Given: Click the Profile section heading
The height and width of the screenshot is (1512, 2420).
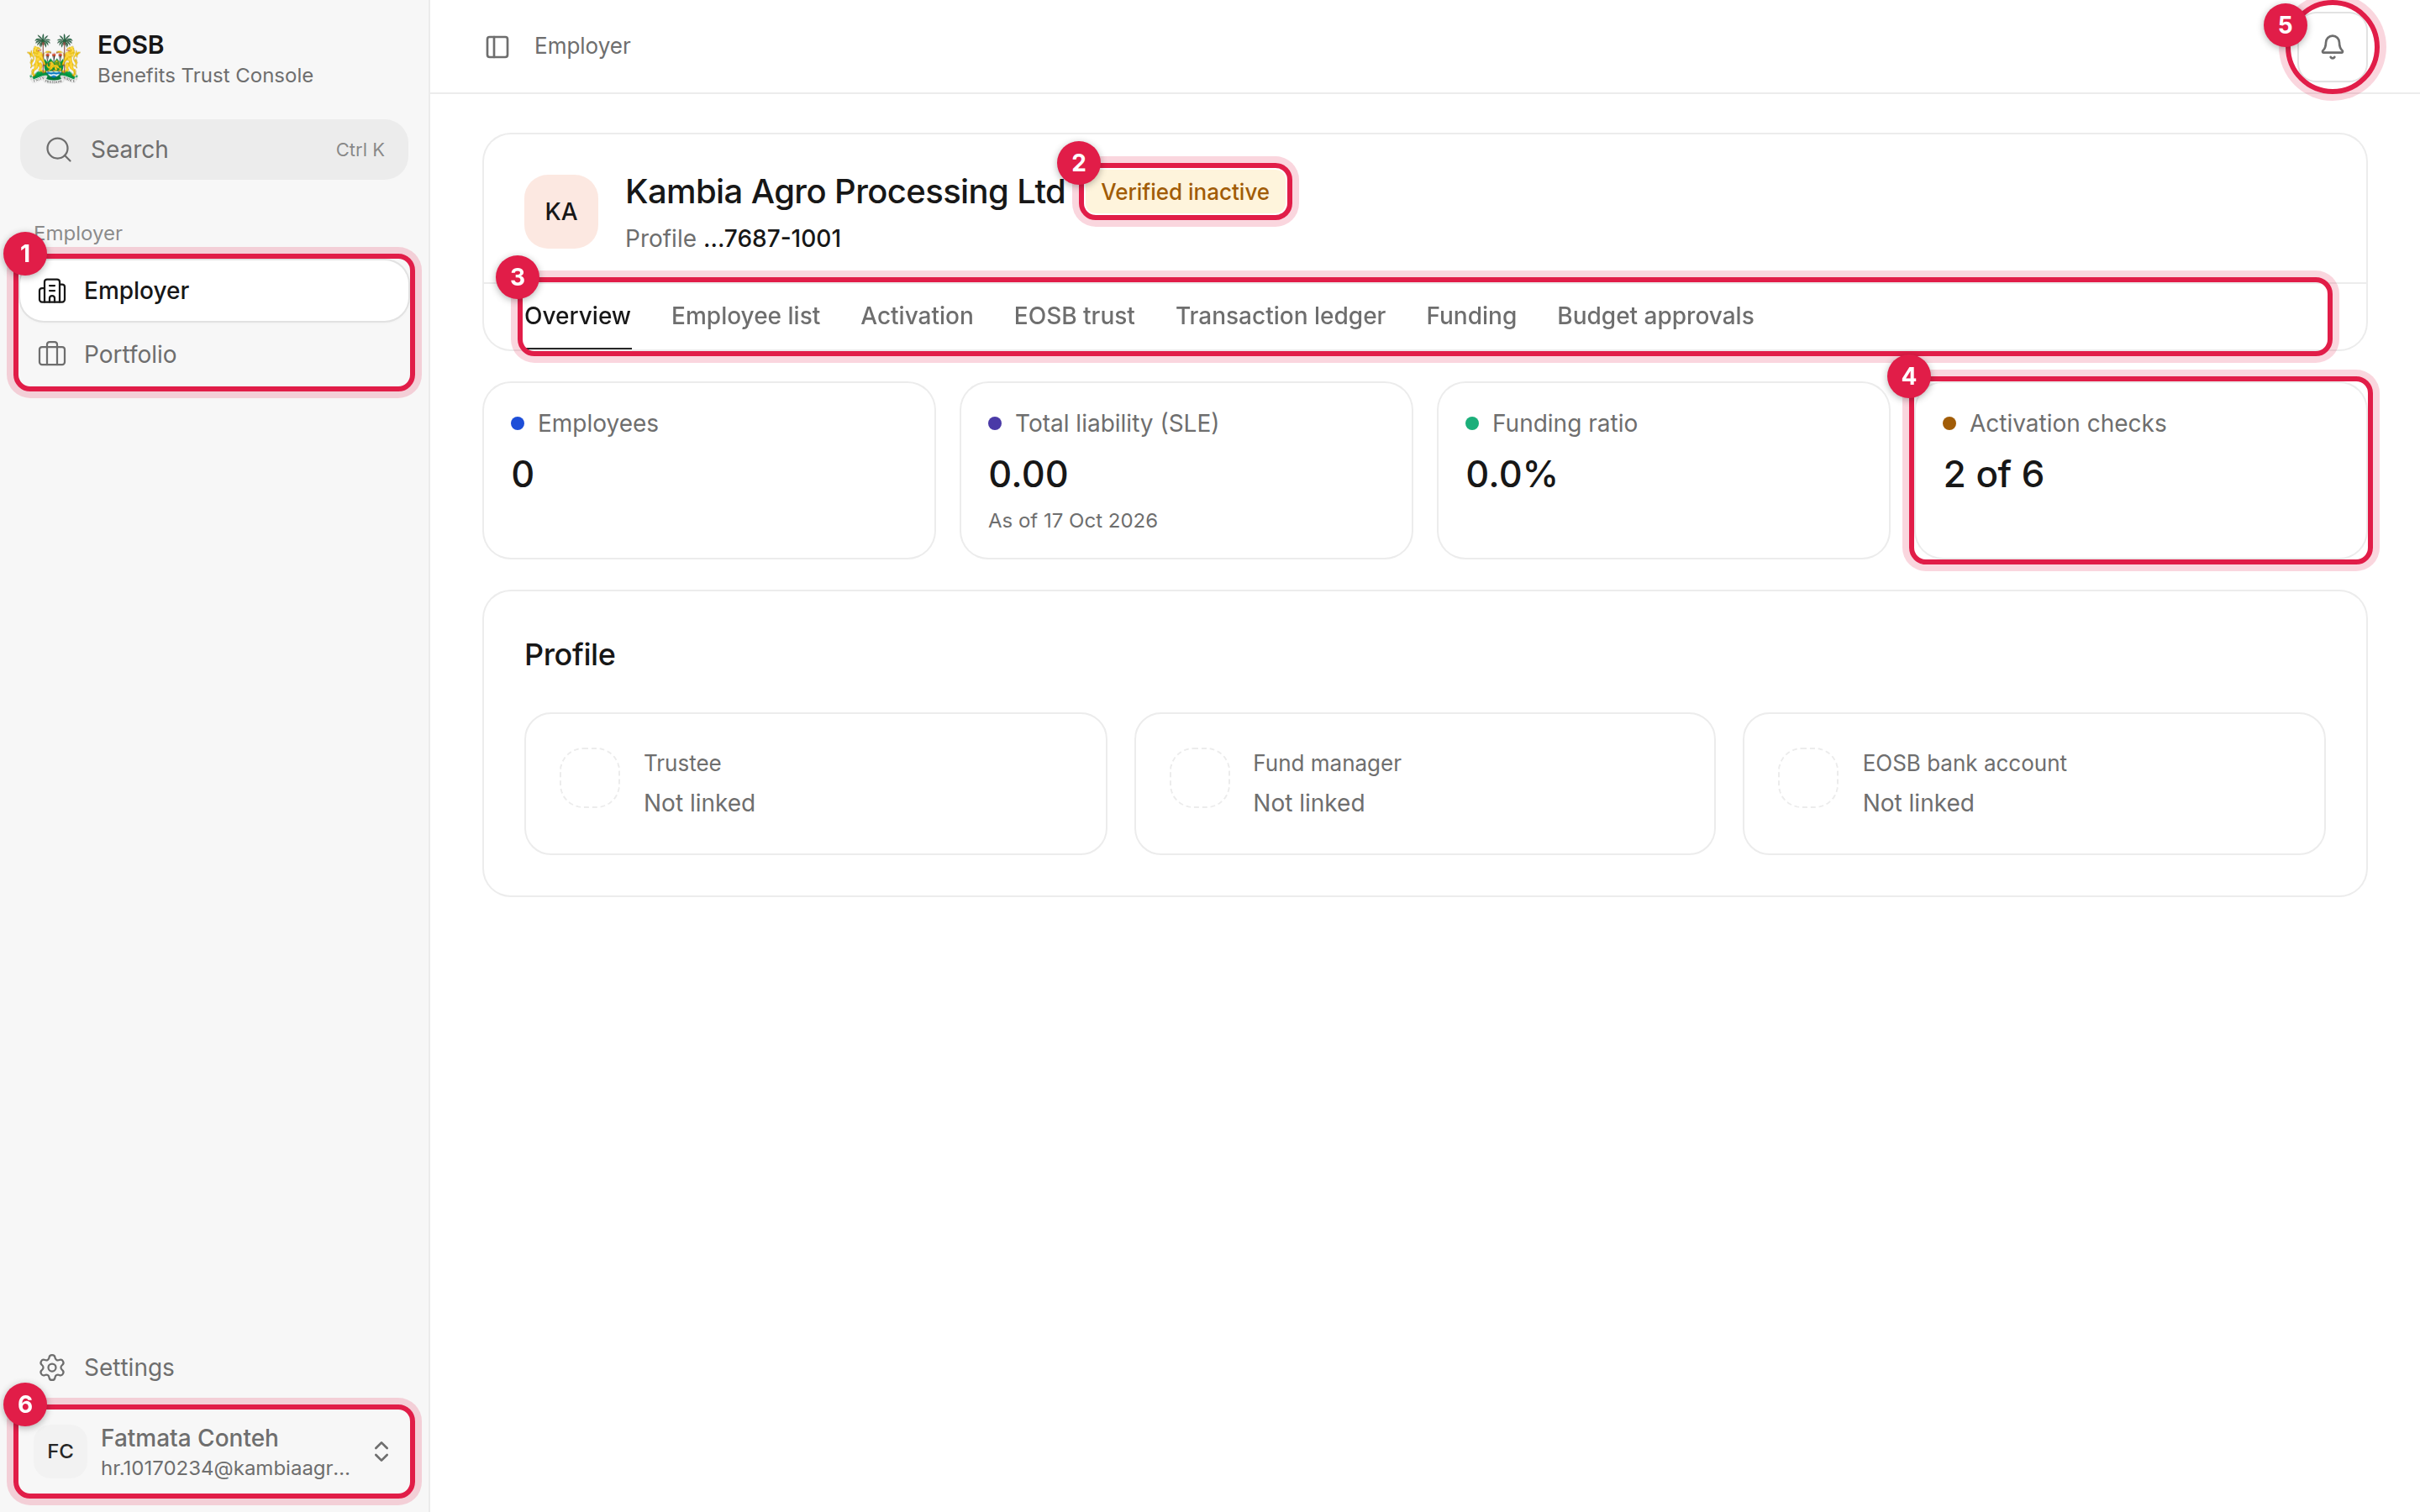Looking at the screenshot, I should pyautogui.click(x=570, y=654).
